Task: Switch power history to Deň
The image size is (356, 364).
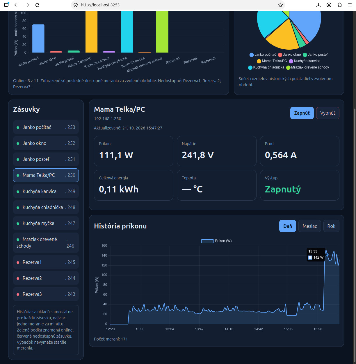Action: pyautogui.click(x=288, y=226)
